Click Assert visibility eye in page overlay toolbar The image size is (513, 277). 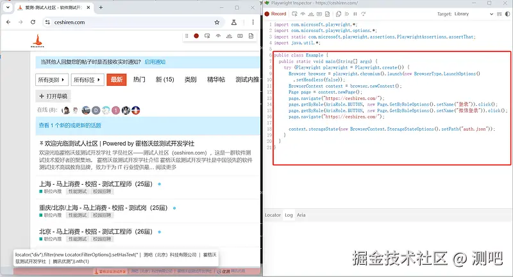pyautogui.click(x=218, y=36)
